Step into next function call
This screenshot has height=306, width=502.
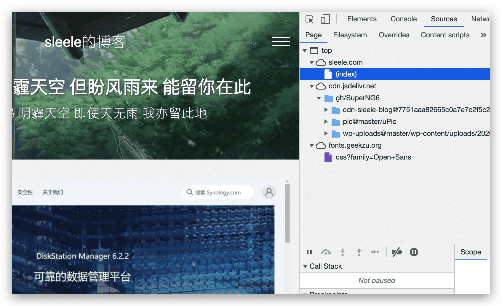click(x=343, y=252)
